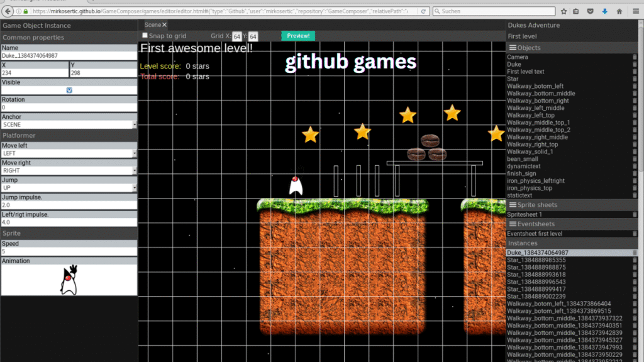Screen dimensions: 644x362
Task: Go to browser home page icon
Action: pyautogui.click(x=619, y=11)
